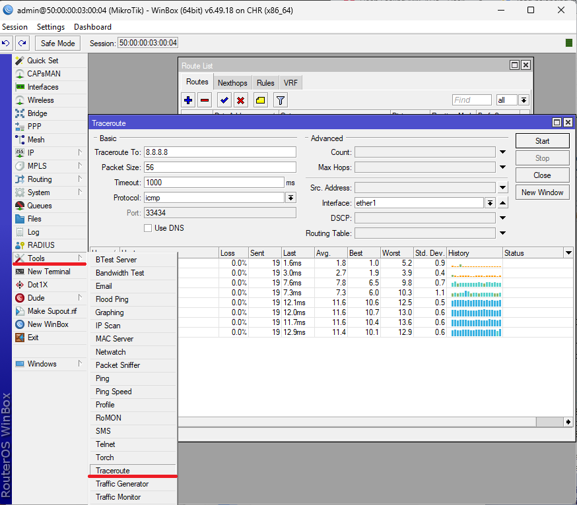The image size is (577, 505).
Task: Click the yellow comment icon in Route List
Action: tap(260, 100)
